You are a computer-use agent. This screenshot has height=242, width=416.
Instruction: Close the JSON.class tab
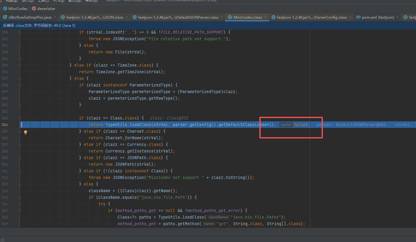pyautogui.click(x=127, y=17)
